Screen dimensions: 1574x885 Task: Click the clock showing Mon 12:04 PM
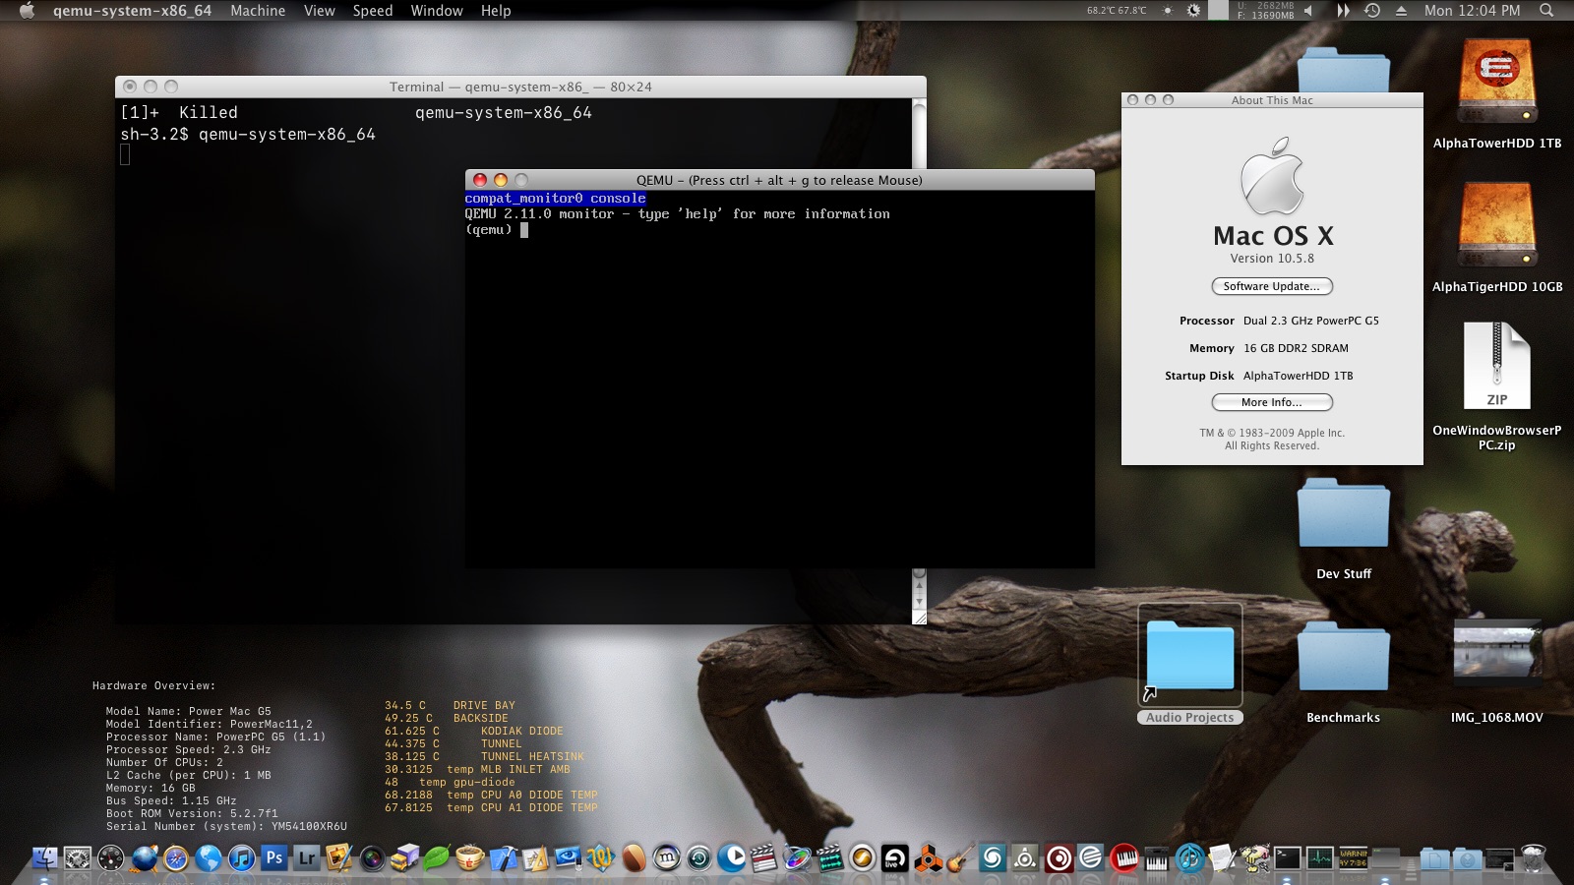pyautogui.click(x=1472, y=10)
